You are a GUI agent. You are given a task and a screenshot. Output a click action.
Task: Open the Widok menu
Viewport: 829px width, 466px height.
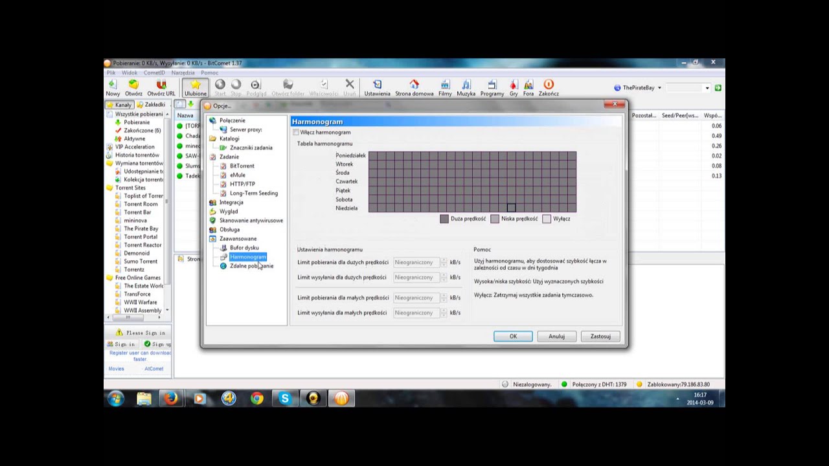(130, 72)
